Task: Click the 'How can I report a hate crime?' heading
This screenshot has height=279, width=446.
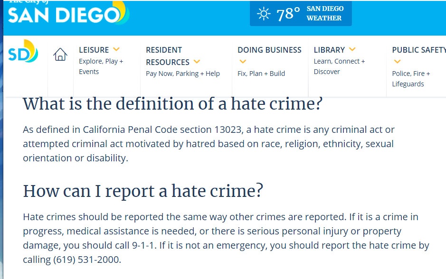Action: tap(143, 191)
